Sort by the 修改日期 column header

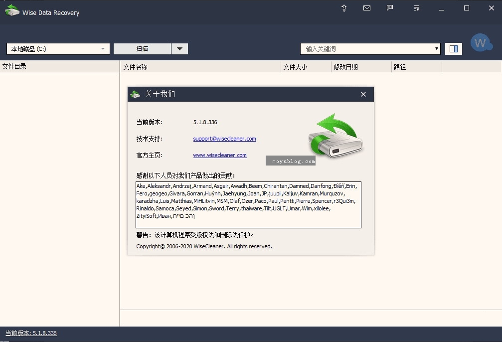coord(361,67)
